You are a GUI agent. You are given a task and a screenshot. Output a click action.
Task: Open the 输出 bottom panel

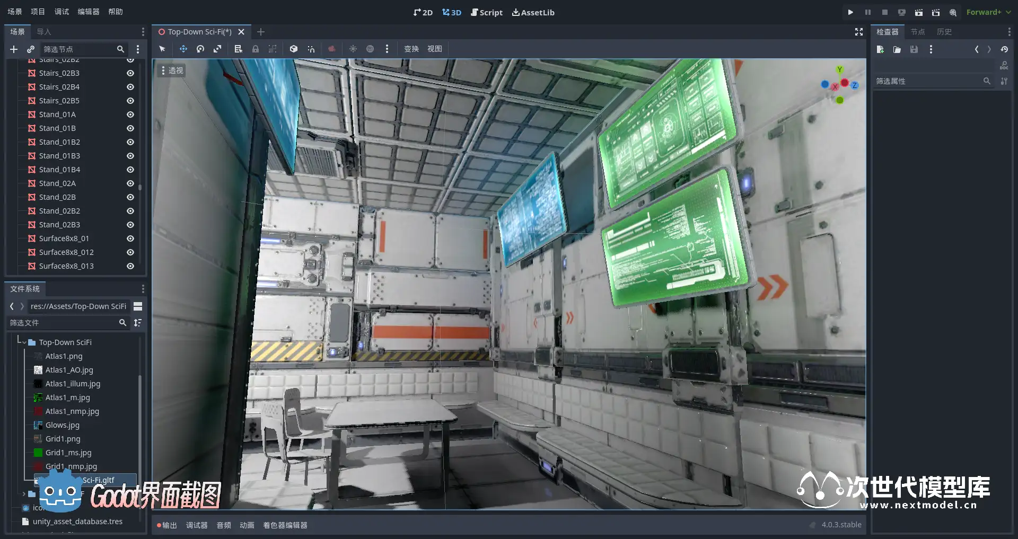[168, 525]
